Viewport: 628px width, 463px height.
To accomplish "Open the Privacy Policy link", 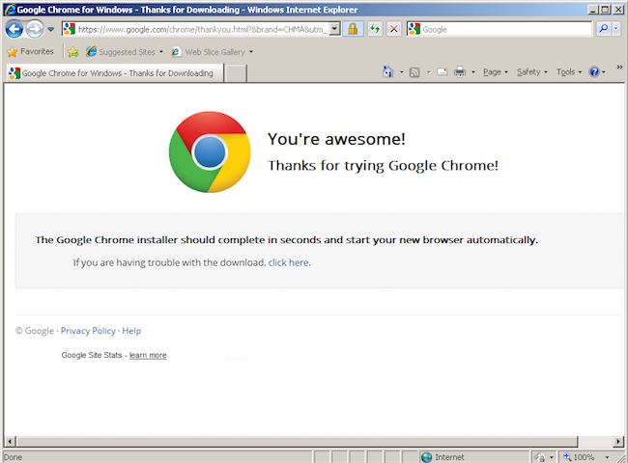I will 88,331.
